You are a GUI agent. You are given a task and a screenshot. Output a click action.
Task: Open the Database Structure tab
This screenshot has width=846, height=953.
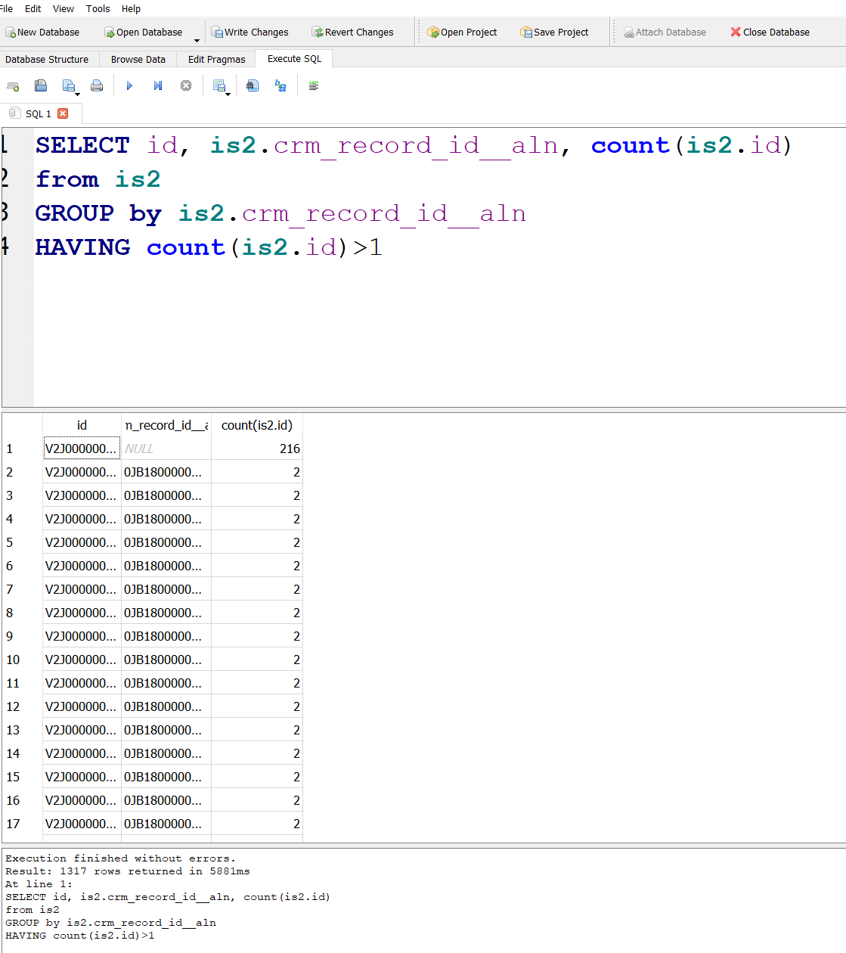(47, 59)
